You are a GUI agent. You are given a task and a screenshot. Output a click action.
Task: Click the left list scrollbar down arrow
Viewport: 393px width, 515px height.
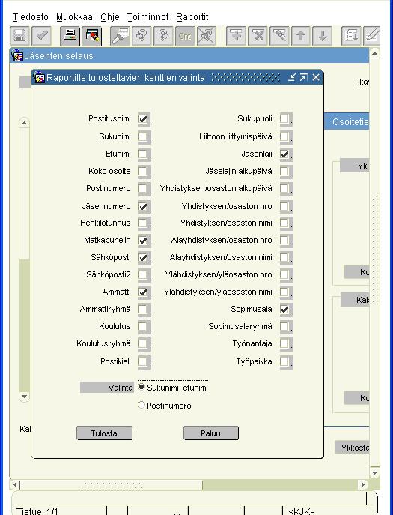(24, 396)
